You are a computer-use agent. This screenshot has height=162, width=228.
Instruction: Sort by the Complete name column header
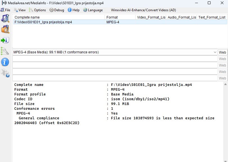click(58, 17)
